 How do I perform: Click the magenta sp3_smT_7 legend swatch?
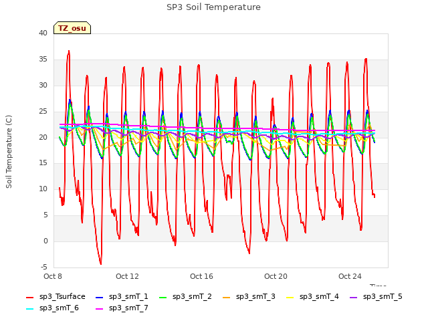(x=100, y=309)
